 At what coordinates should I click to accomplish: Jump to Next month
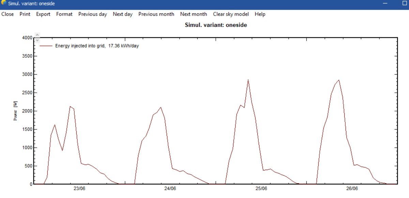(x=194, y=14)
